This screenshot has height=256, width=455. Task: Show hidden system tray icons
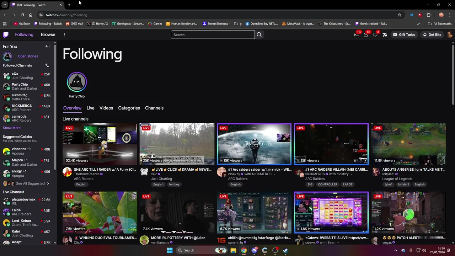coord(395,250)
